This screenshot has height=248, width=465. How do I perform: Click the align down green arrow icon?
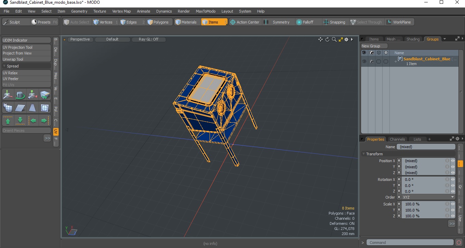[x=20, y=121]
